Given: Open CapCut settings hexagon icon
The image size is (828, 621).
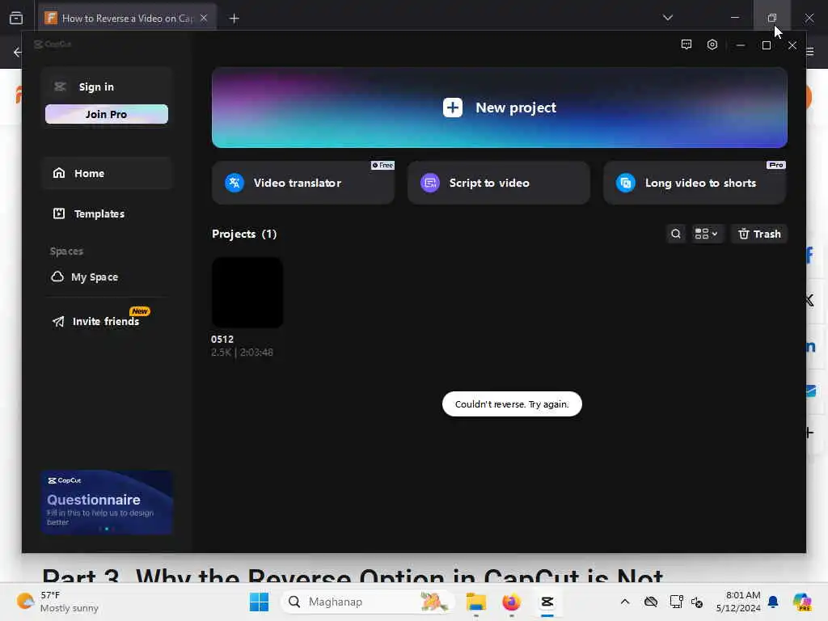Looking at the screenshot, I should 712,45.
